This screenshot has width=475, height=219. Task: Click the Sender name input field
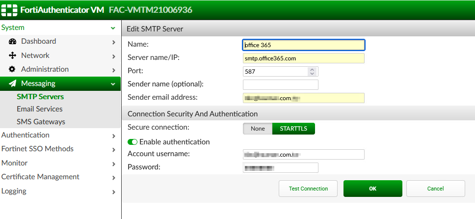point(281,84)
